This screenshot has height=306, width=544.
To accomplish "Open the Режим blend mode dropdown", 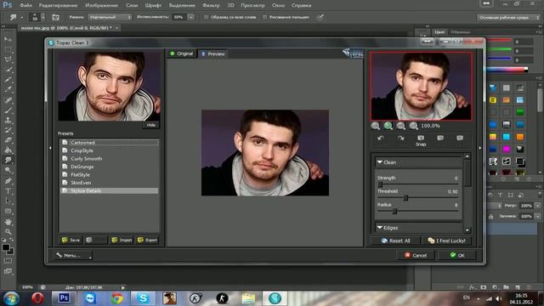I will pyautogui.click(x=110, y=17).
